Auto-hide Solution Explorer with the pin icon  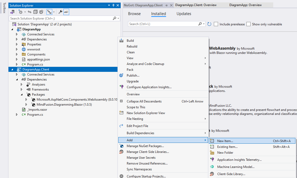pos(114,5)
